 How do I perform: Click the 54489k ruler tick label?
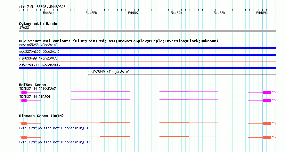[262, 13]
